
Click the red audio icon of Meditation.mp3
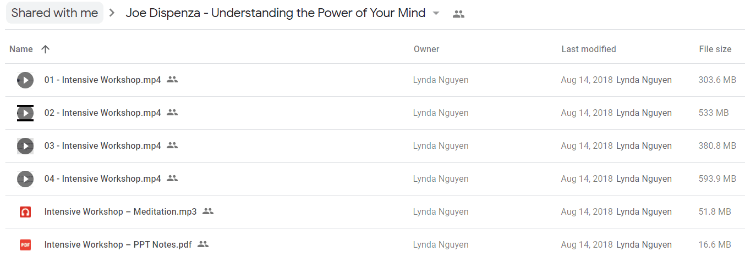click(x=25, y=212)
